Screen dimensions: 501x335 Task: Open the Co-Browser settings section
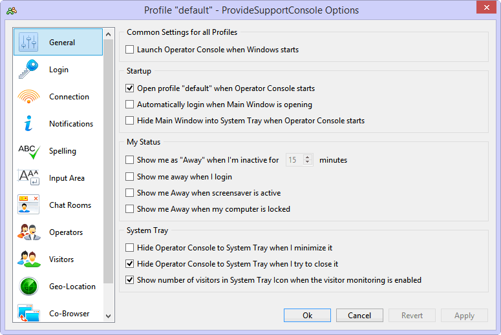[69, 314]
